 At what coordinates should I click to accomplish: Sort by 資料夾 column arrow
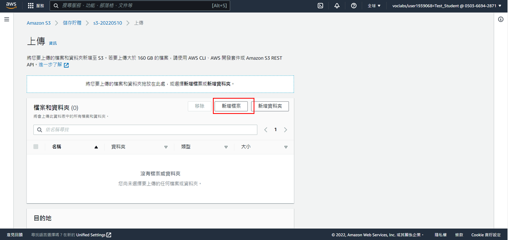click(166, 147)
